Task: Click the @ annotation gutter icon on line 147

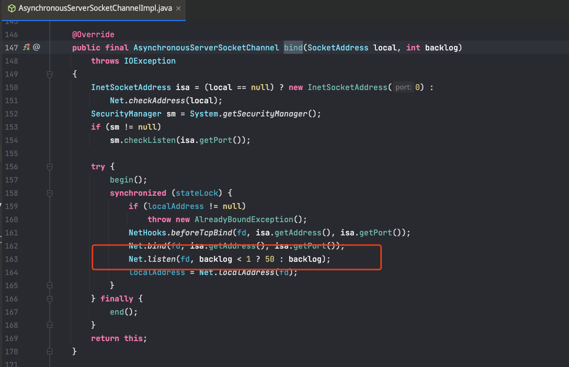Action: coord(36,47)
